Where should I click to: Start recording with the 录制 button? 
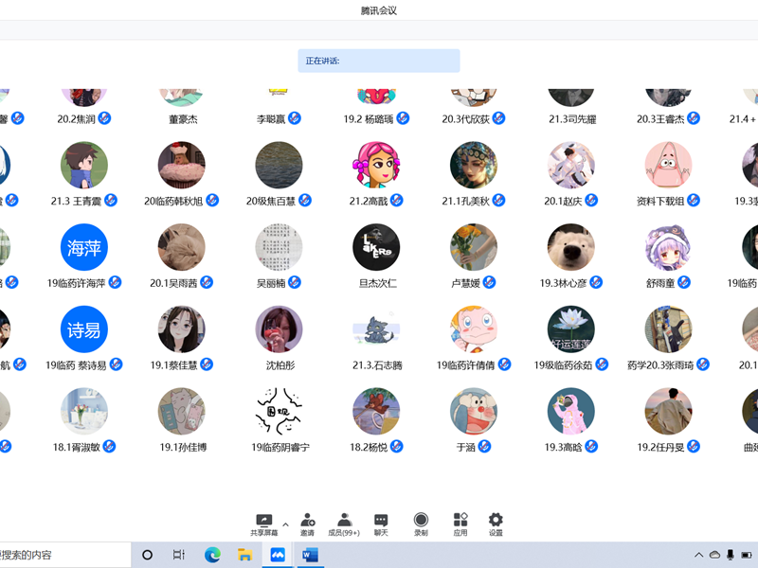click(421, 521)
